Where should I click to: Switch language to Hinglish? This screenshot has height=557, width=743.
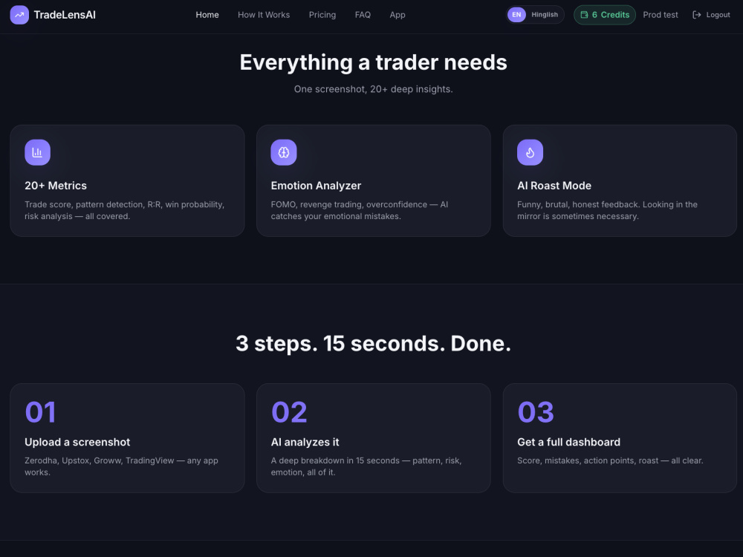(x=545, y=15)
